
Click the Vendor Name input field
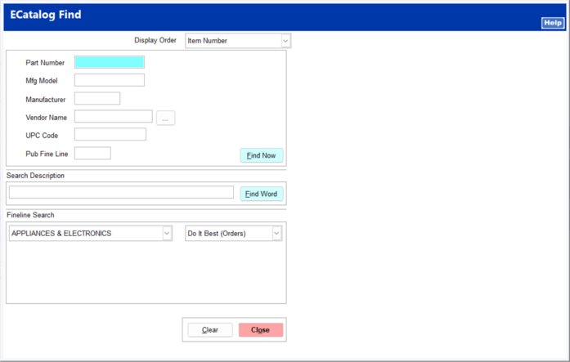tap(113, 117)
